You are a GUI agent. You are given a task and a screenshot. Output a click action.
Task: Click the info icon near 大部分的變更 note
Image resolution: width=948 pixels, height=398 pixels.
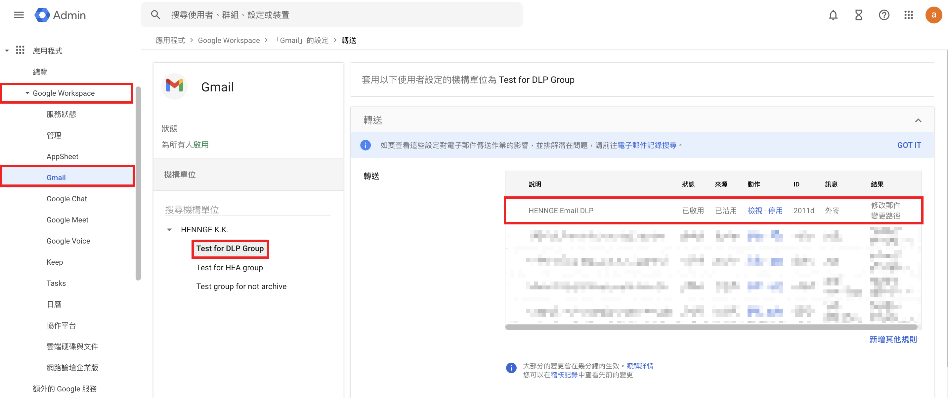tap(511, 368)
